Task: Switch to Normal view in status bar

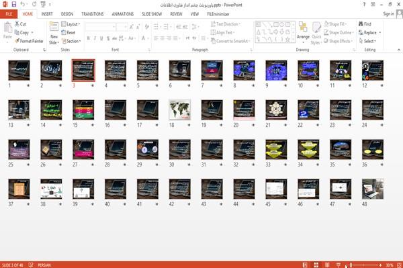Action: pos(305,265)
